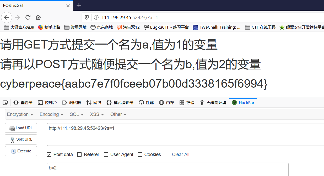The width and height of the screenshot is (324, 176).
Task: Open 淘宝双12 bookmark
Action: click(x=128, y=27)
